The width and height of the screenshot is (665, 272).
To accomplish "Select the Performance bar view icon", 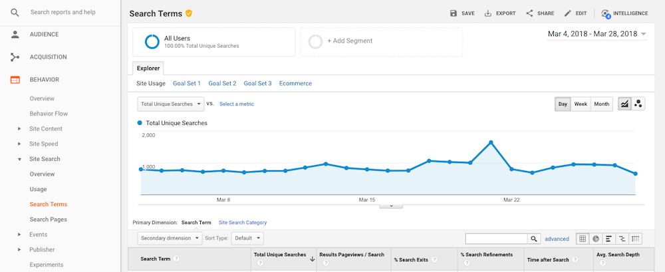I will pos(608,239).
